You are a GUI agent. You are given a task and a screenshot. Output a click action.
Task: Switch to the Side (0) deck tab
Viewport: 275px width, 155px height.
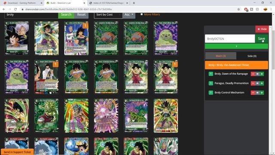tap(252, 56)
